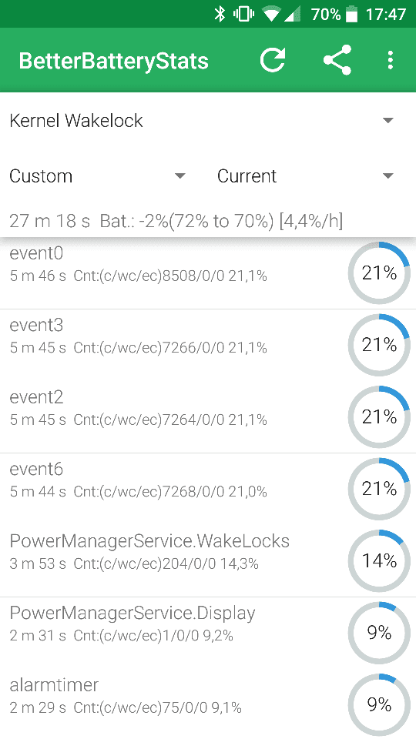Select the PowerManagerService.WakeLocks entry
Screen dimensions: 416x739
pos(208,561)
